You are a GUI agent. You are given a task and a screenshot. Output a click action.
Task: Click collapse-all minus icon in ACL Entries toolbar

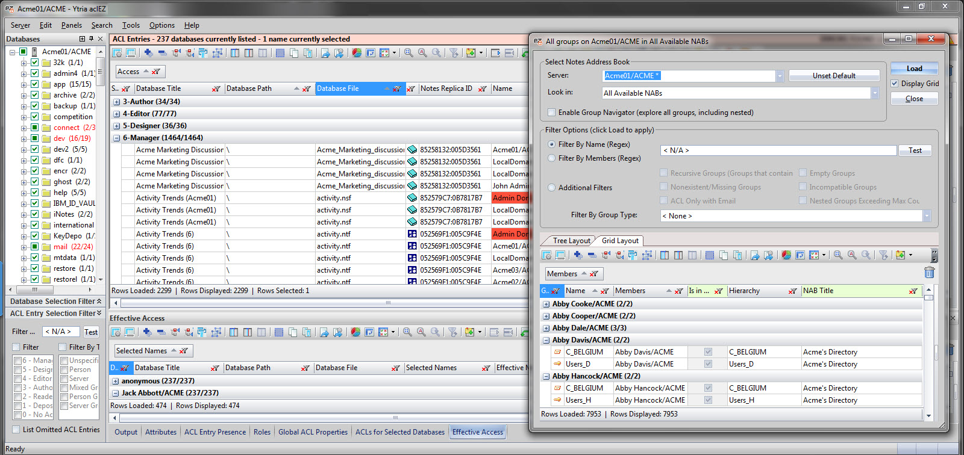162,53
